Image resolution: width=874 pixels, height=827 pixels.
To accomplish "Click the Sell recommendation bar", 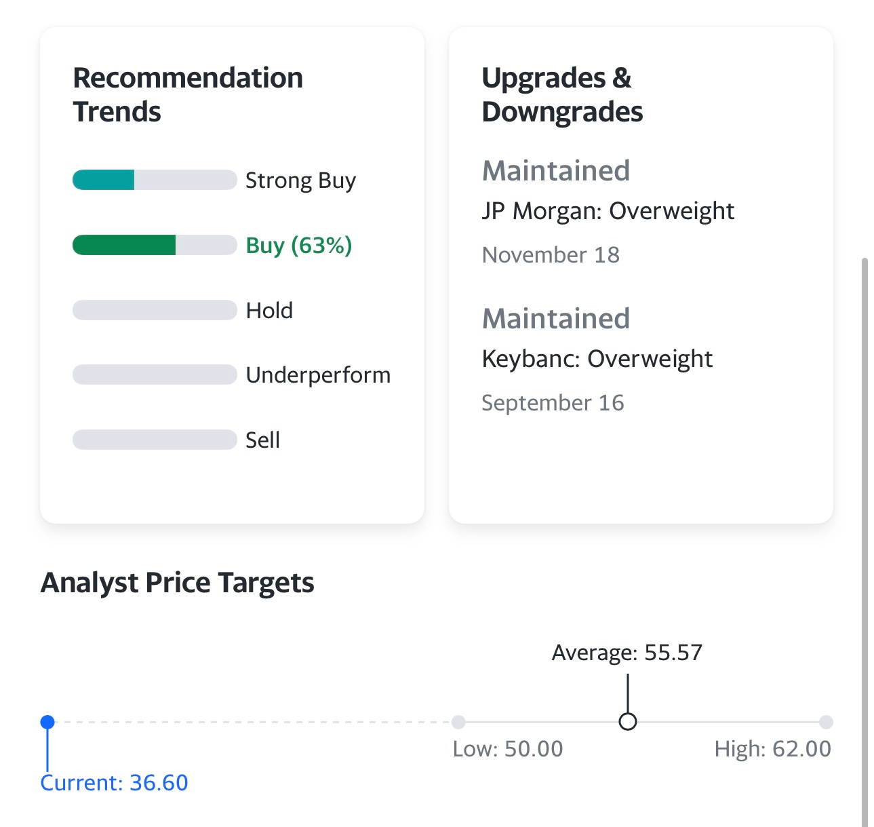I will point(155,440).
